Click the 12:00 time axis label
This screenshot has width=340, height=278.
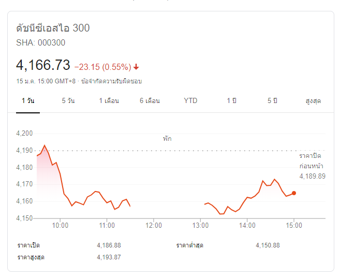154,225
